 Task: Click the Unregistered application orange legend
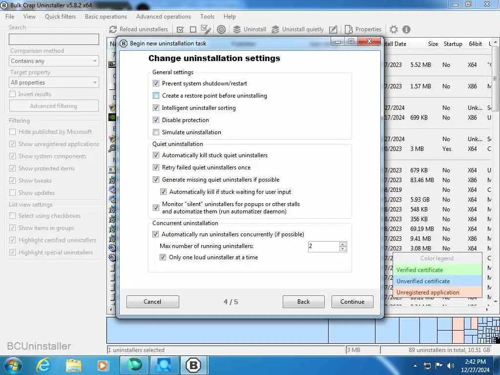[437, 292]
